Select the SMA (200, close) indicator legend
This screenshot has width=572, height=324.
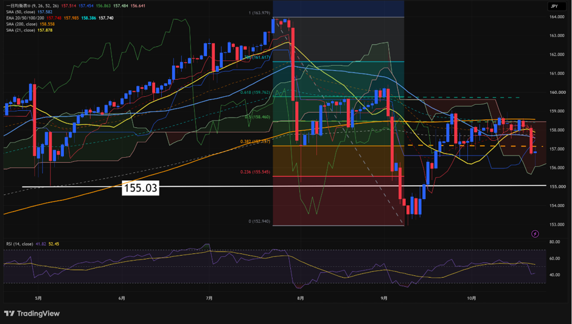pyautogui.click(x=22, y=24)
